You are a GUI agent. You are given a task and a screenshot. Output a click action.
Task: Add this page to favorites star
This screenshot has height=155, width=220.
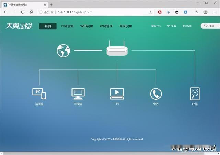coord(151,12)
